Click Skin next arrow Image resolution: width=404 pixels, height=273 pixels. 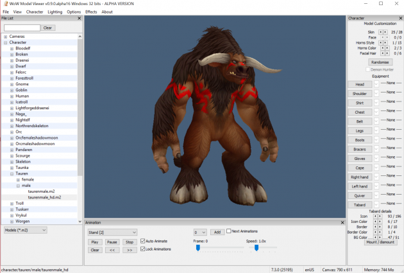[385, 32]
